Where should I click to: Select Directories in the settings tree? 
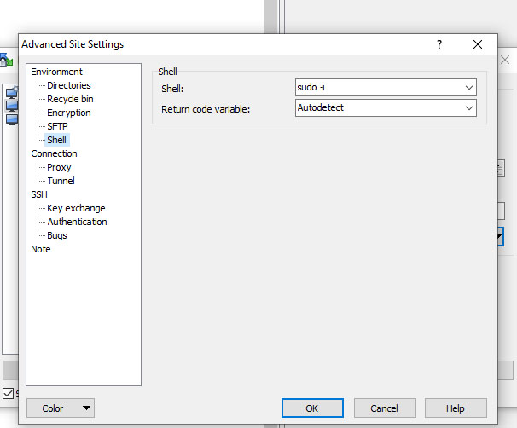tap(69, 85)
